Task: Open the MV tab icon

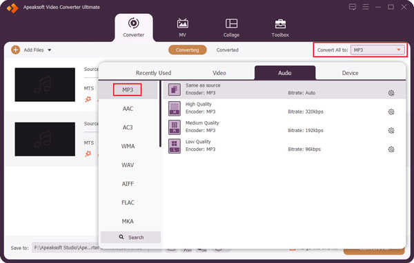Action: [182, 23]
